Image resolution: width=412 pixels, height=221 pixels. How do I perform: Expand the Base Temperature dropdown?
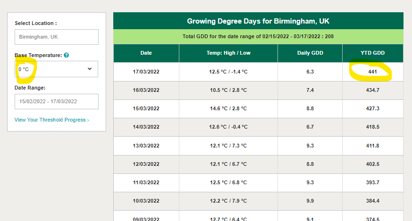point(56,69)
